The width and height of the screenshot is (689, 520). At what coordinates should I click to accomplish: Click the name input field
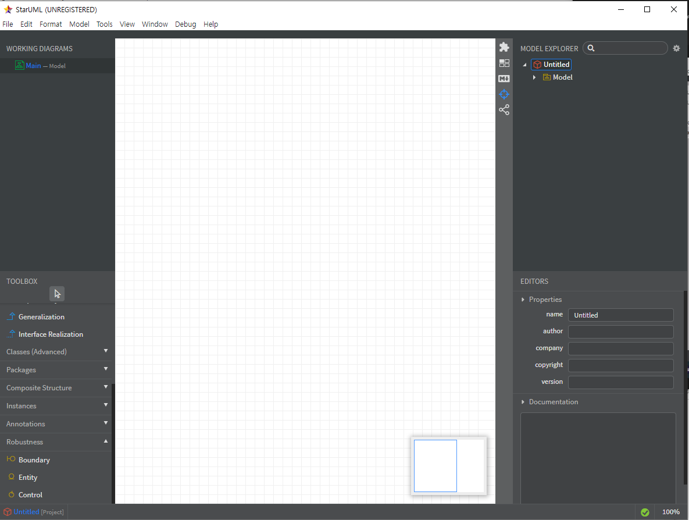click(x=620, y=315)
